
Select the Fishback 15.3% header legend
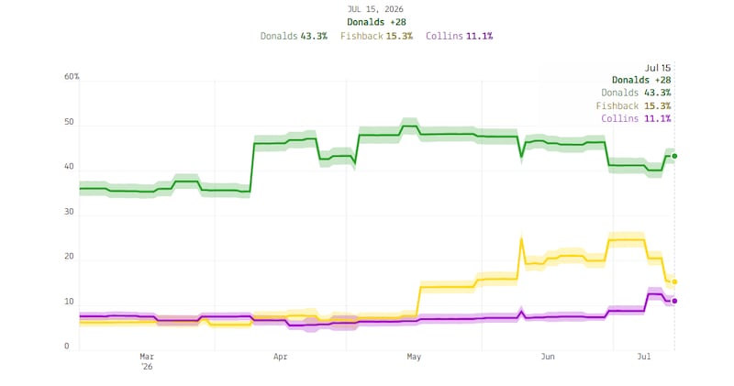tap(376, 36)
